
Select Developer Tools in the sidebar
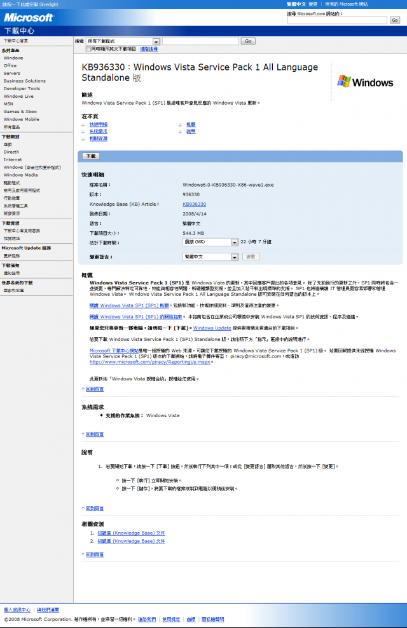pos(22,88)
